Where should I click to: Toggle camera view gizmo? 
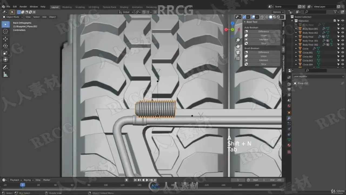(238, 52)
